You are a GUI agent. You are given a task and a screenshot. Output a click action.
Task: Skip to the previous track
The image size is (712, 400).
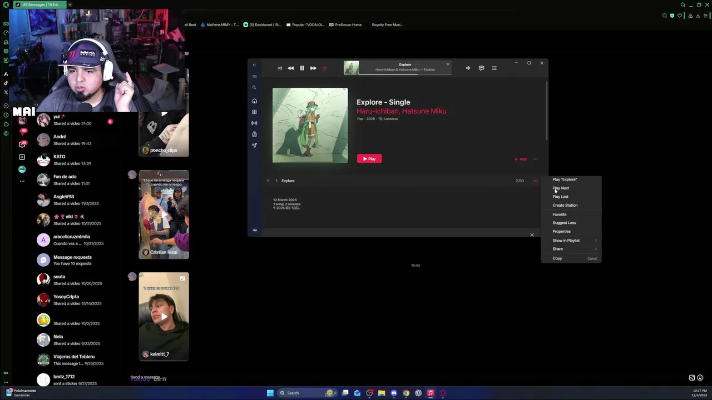pyautogui.click(x=290, y=68)
